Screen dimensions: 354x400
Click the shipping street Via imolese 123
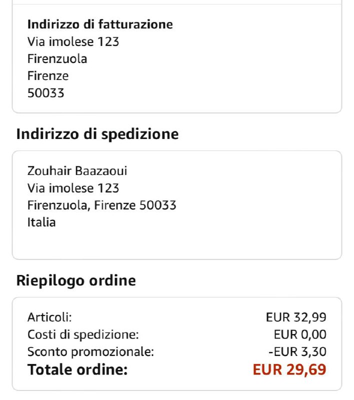pyautogui.click(x=73, y=188)
